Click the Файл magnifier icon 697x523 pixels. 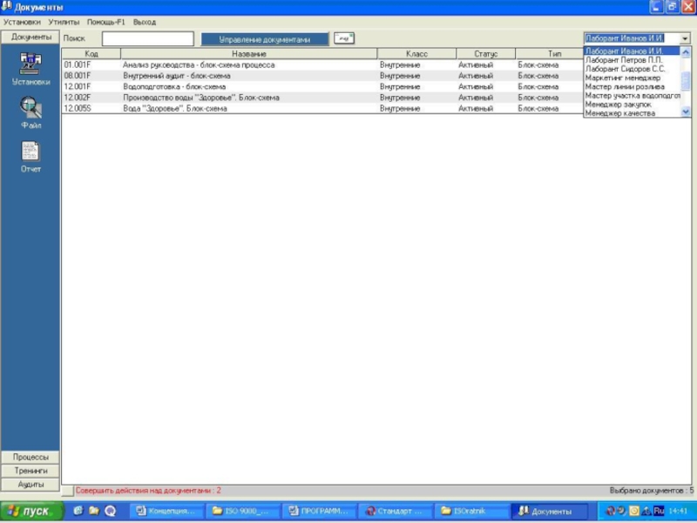click(30, 107)
